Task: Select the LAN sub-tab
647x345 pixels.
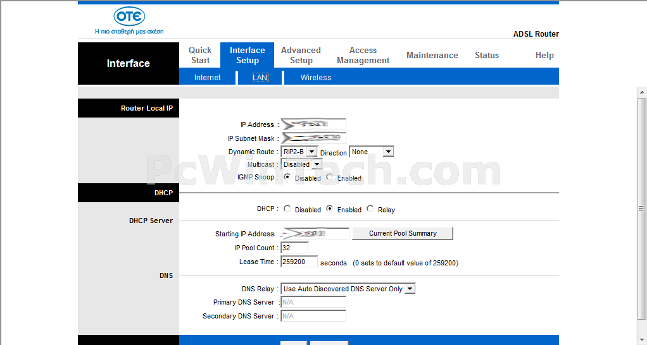Action: (x=260, y=77)
